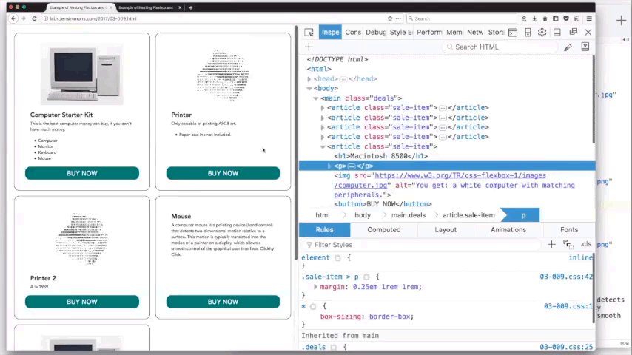The image size is (632, 355).
Task: Open the Firefox hamburger menu
Action: 589,18
